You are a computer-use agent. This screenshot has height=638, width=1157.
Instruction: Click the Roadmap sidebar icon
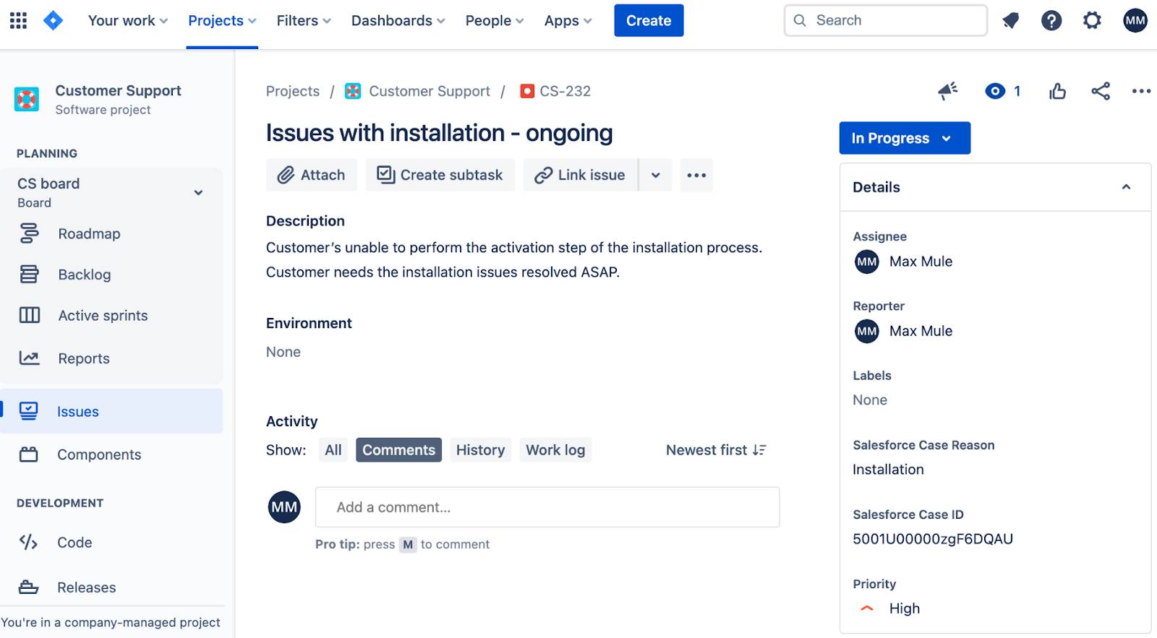pos(29,233)
